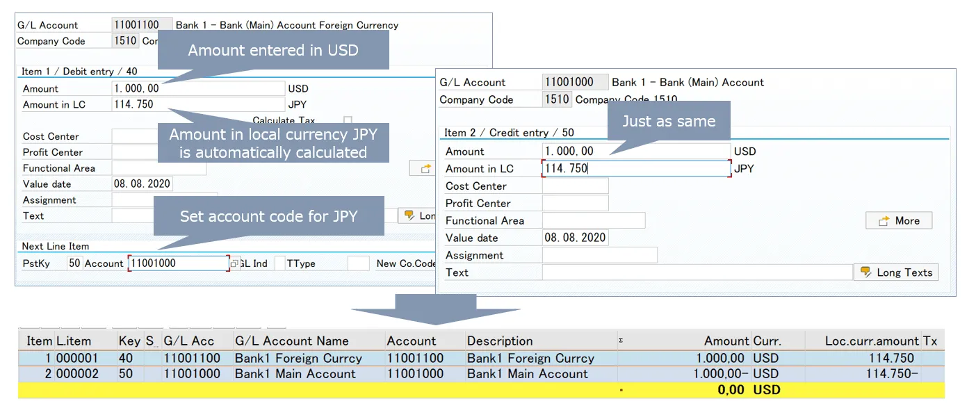The width and height of the screenshot is (976, 408).
Task: Toggle the Calculate Tax checkbox
Action: 348,121
